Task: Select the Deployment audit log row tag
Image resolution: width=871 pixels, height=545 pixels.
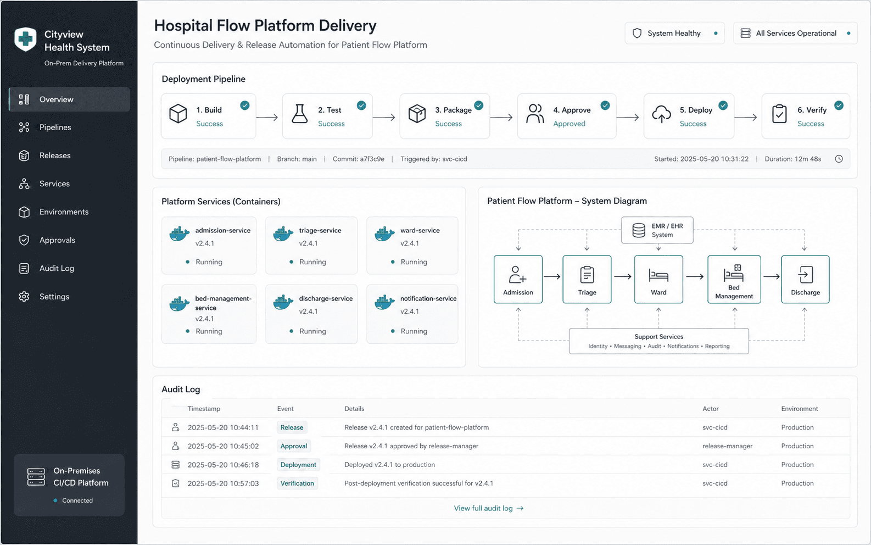Action: pyautogui.click(x=298, y=465)
